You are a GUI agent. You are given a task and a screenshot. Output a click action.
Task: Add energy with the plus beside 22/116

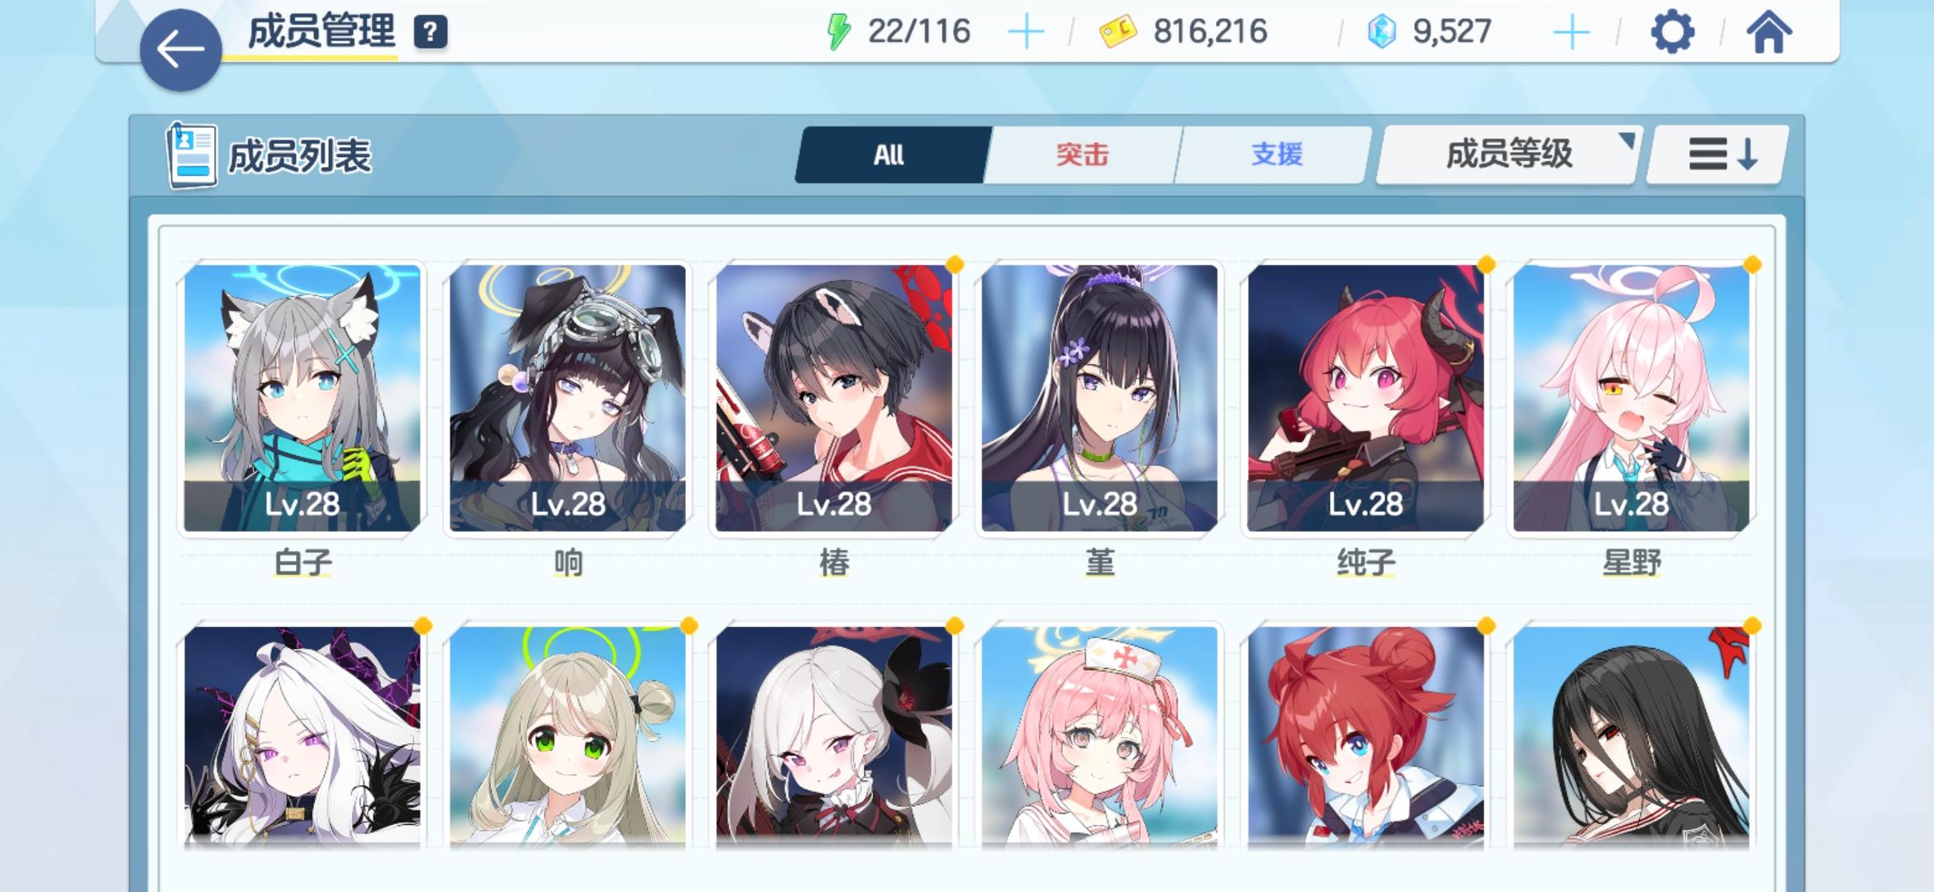[x=1026, y=33]
